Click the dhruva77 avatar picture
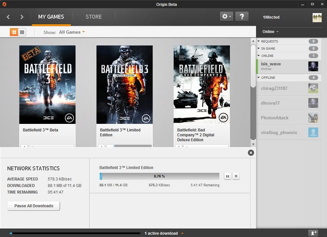 tap(313, 103)
